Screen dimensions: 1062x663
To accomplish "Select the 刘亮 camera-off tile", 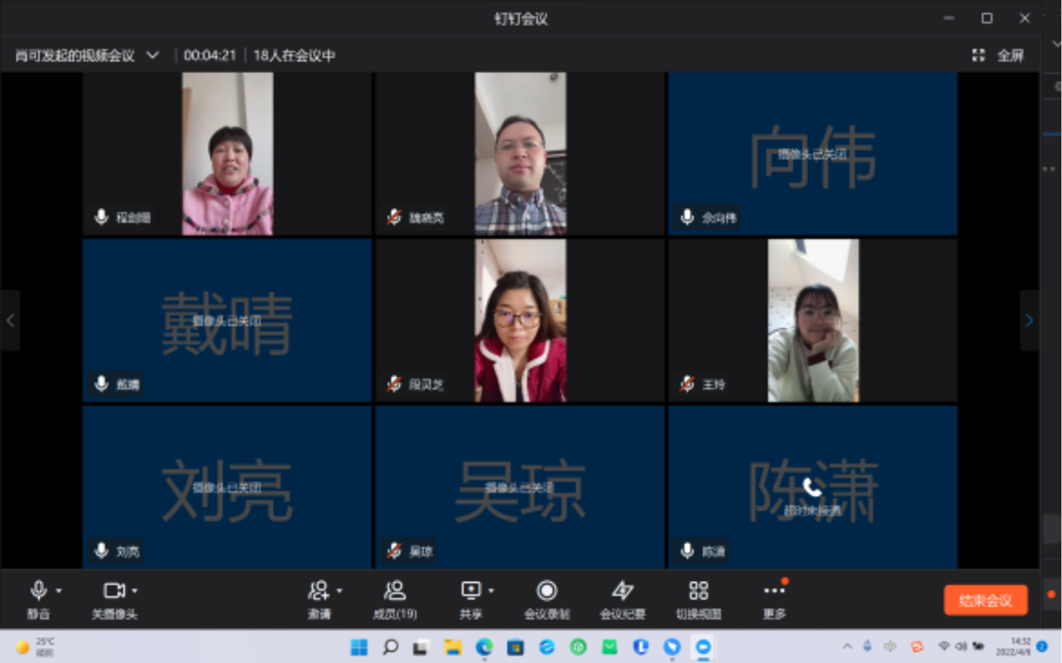I will tap(227, 487).
